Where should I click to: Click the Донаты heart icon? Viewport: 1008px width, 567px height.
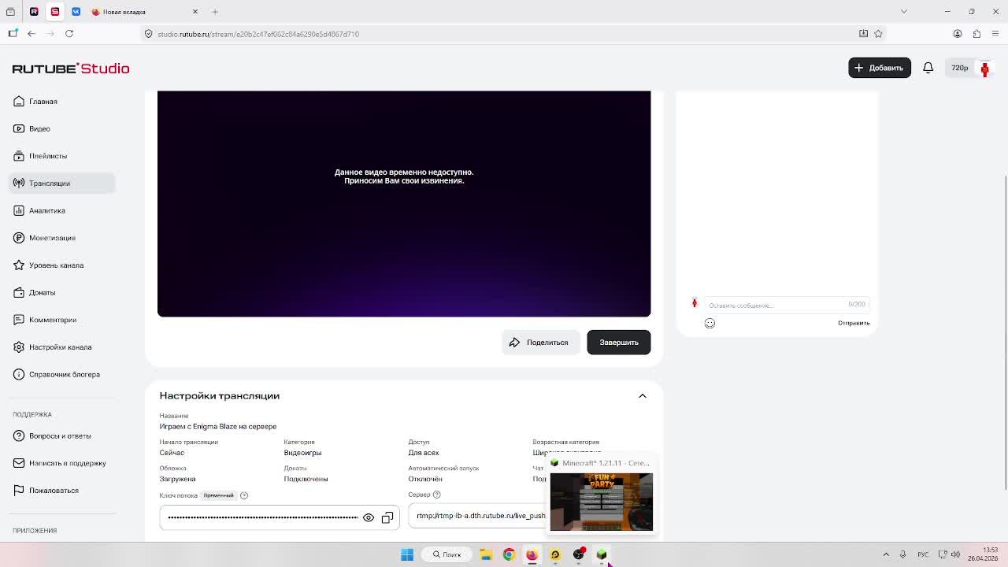(x=19, y=292)
